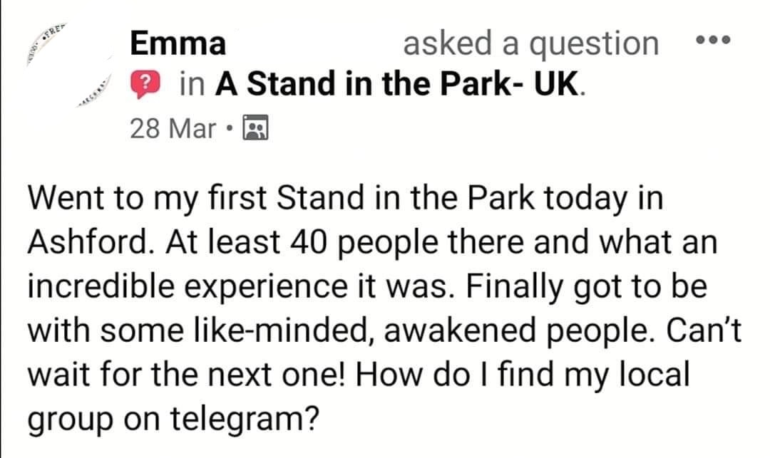Click the word "local" in the post
Image resolution: width=770 pixels, height=458 pixels.
pos(653,375)
